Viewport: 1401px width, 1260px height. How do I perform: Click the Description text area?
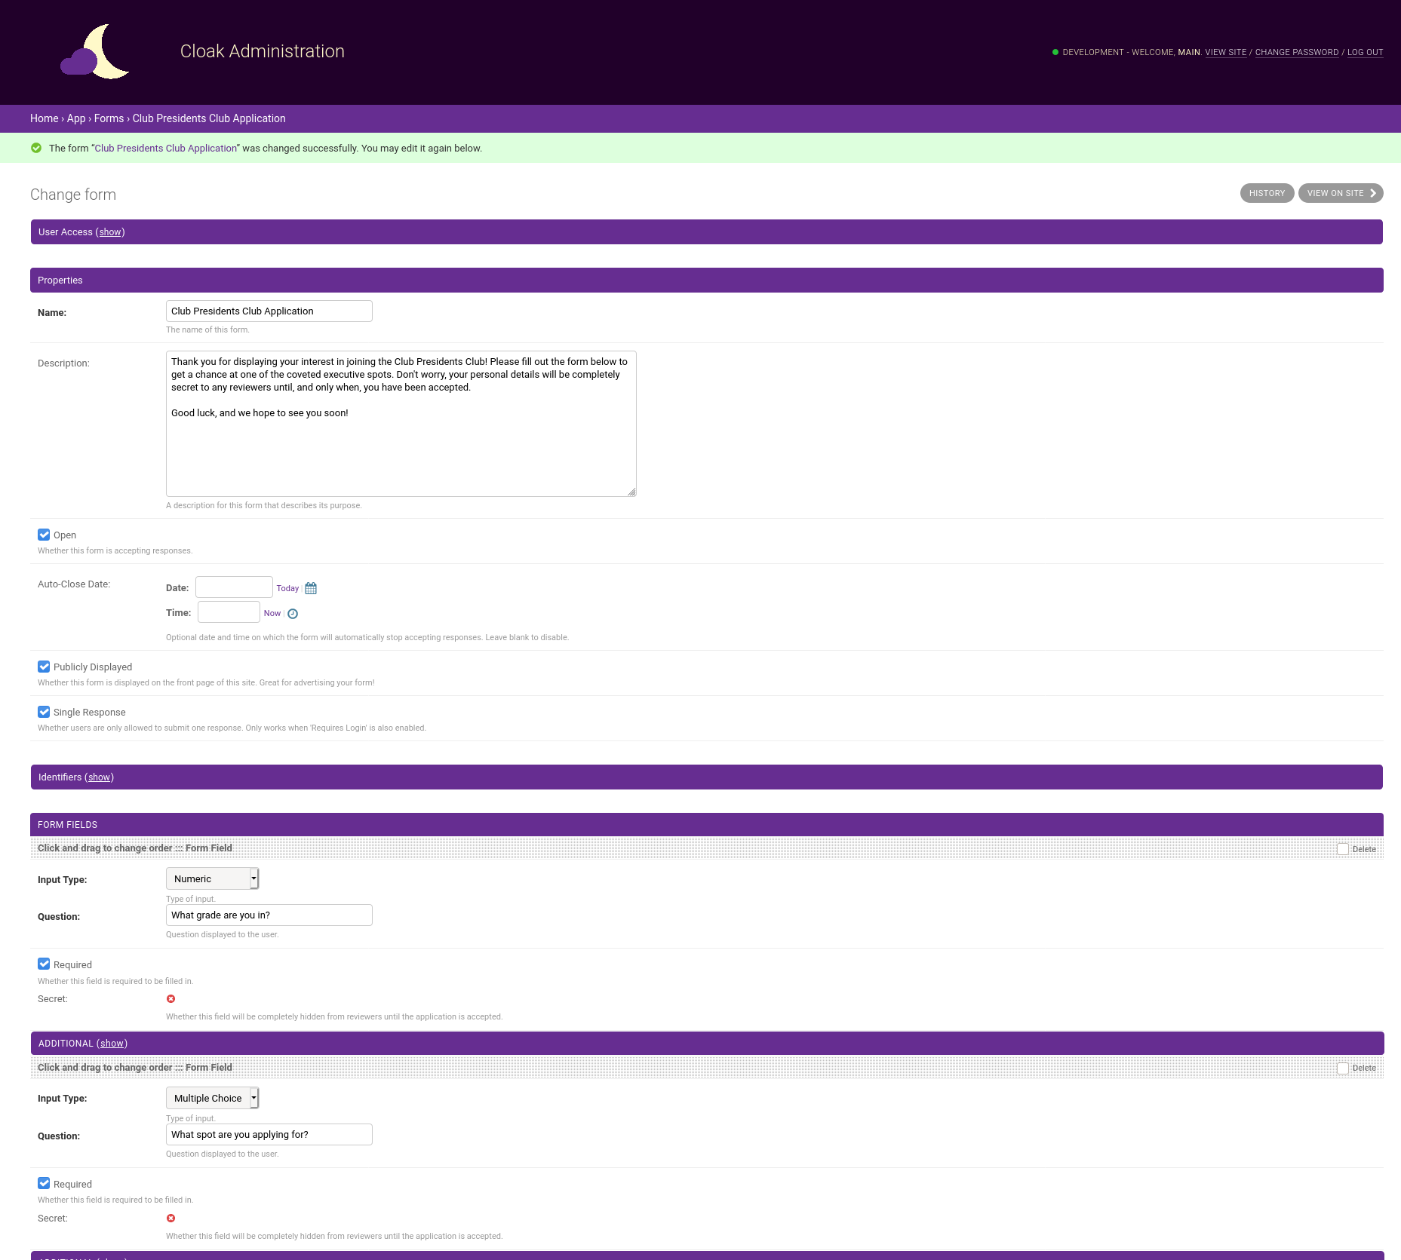pyautogui.click(x=401, y=424)
